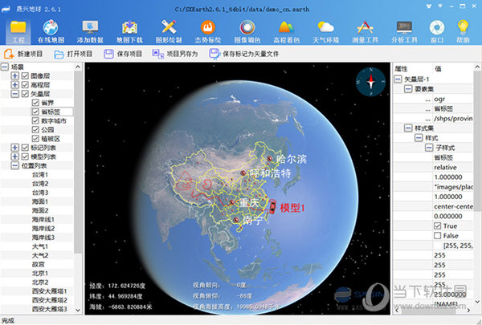The height and width of the screenshot is (325, 482).
Task: Open the title bar shirt skin icon
Action: [x=429, y=6]
